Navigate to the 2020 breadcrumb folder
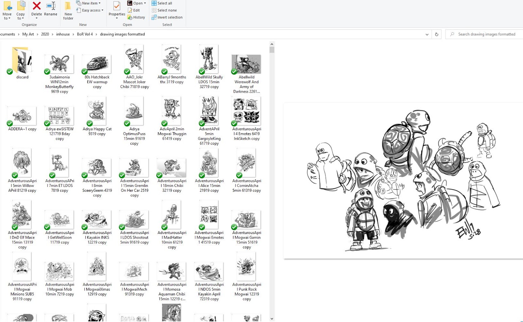Viewport: 523px width, 322px height. [45, 34]
